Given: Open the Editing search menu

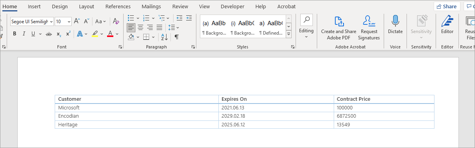Looking at the screenshot, I should point(306,26).
